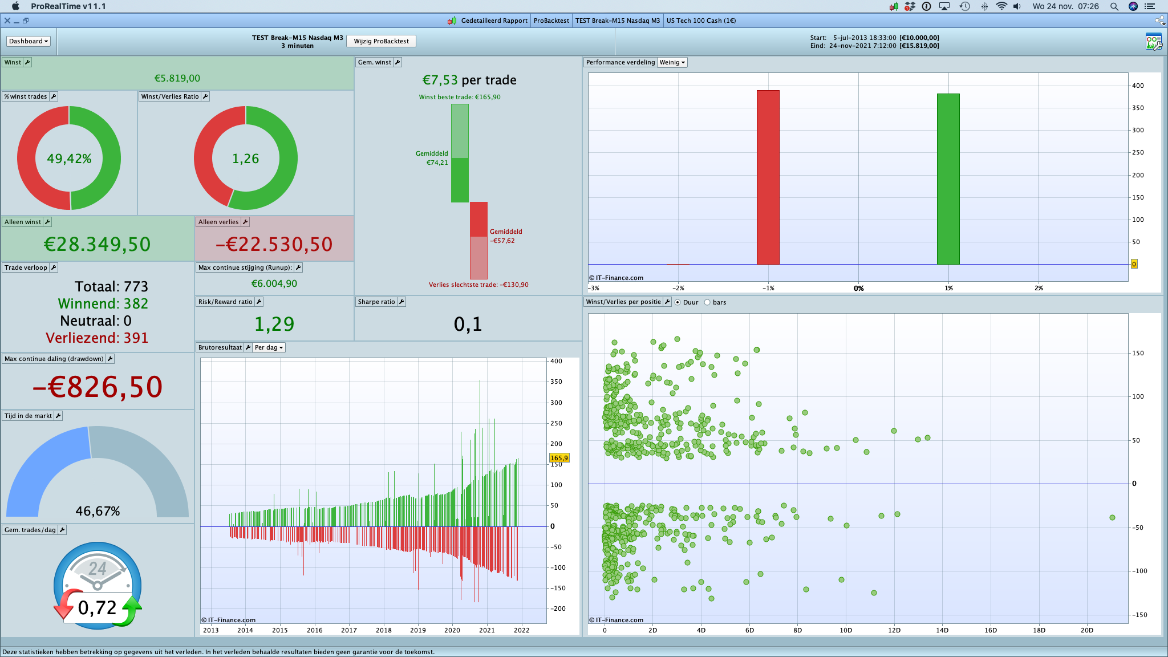This screenshot has width=1168, height=657.
Task: Click the US Tech 100 Cash tab
Action: coord(701,21)
